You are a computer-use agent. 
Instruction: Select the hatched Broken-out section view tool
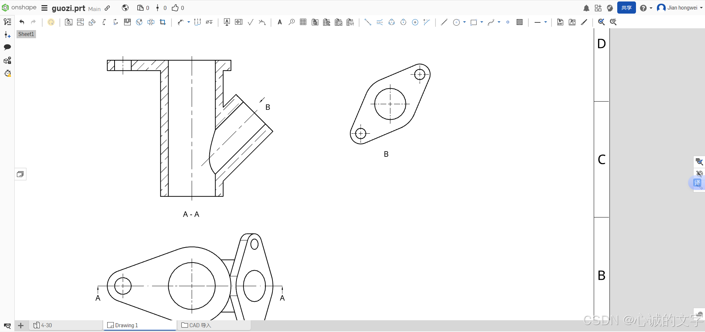(127, 22)
